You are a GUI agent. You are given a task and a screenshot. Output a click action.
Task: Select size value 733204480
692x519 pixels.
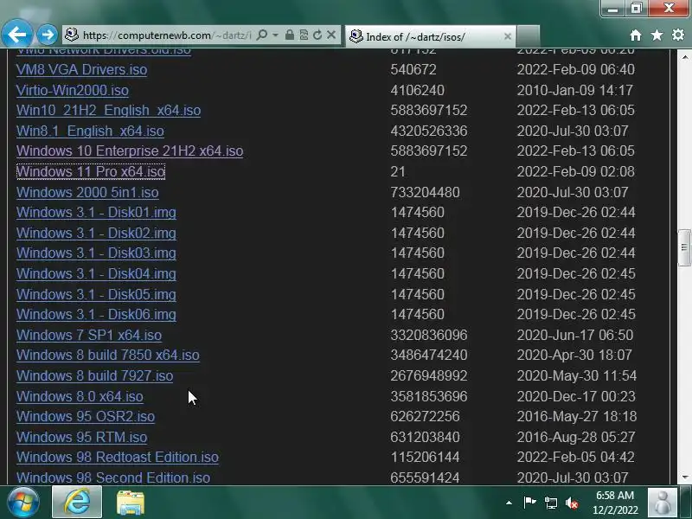[425, 192]
